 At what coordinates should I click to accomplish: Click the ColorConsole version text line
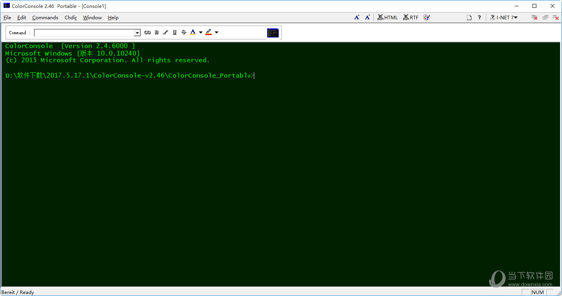pos(70,46)
